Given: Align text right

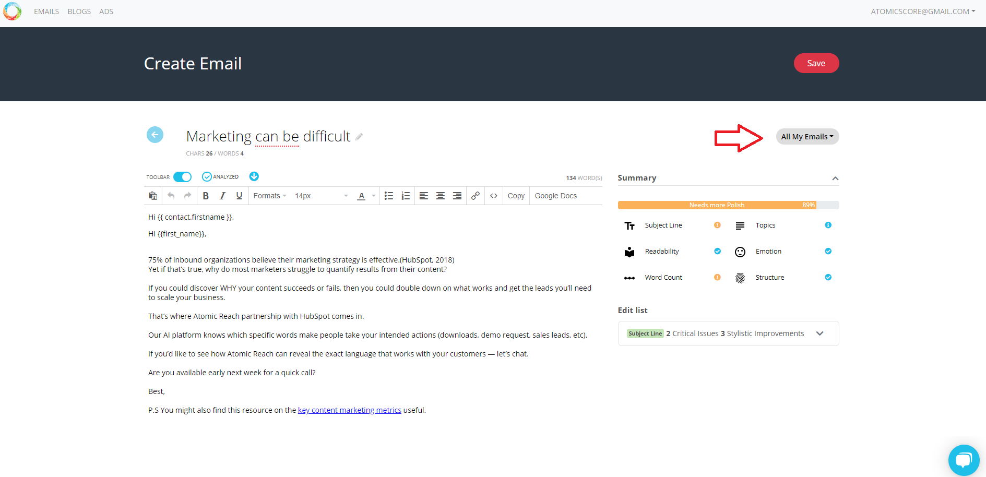Looking at the screenshot, I should click(457, 196).
